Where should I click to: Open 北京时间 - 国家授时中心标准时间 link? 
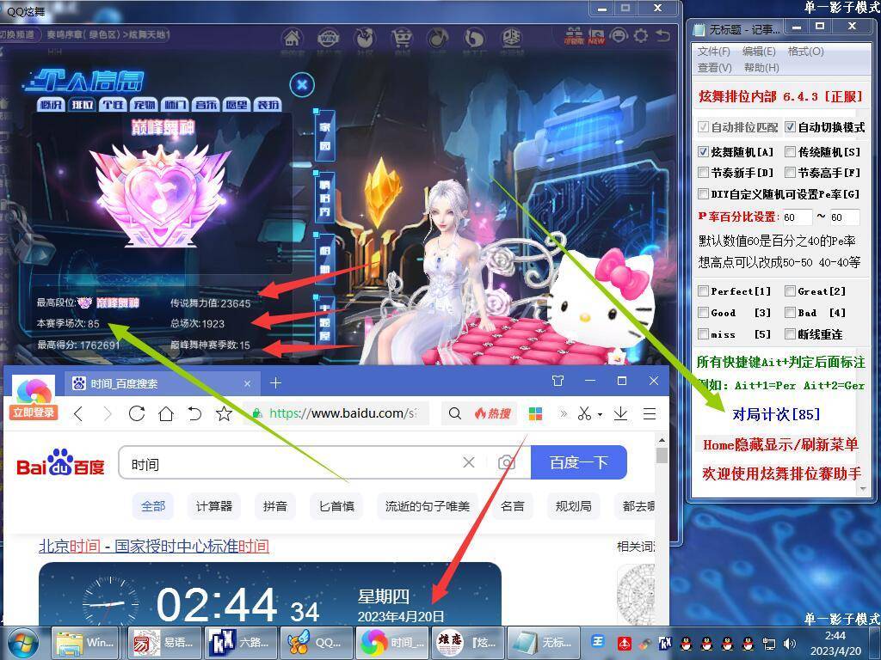[x=154, y=546]
